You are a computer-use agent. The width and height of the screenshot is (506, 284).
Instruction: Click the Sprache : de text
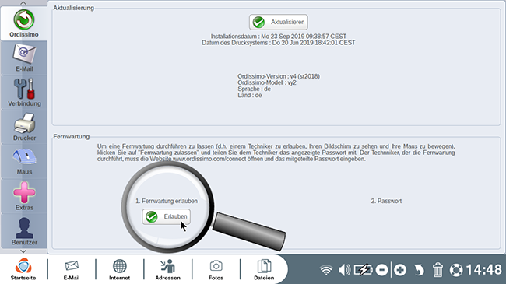click(x=254, y=89)
